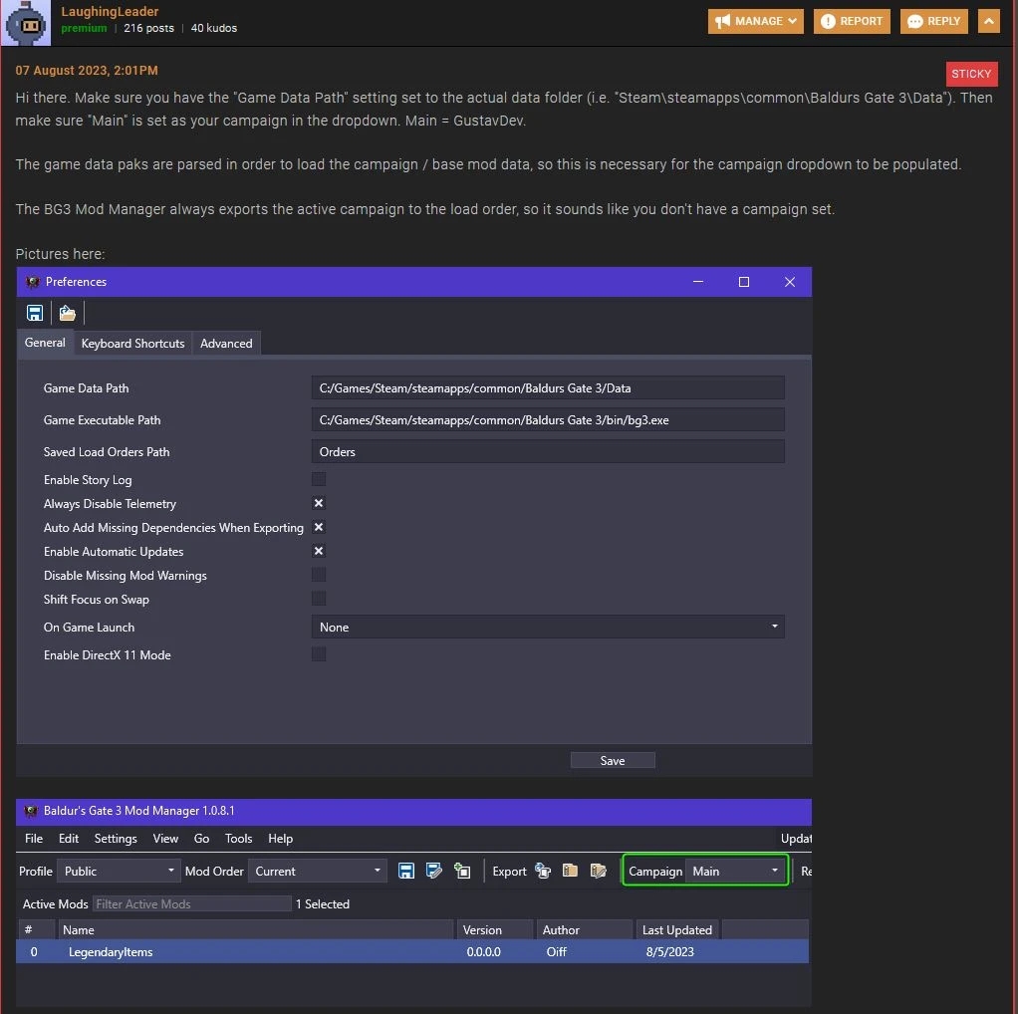Click the Mod Manager title bar icon
The height and width of the screenshot is (1014, 1018).
click(x=31, y=811)
